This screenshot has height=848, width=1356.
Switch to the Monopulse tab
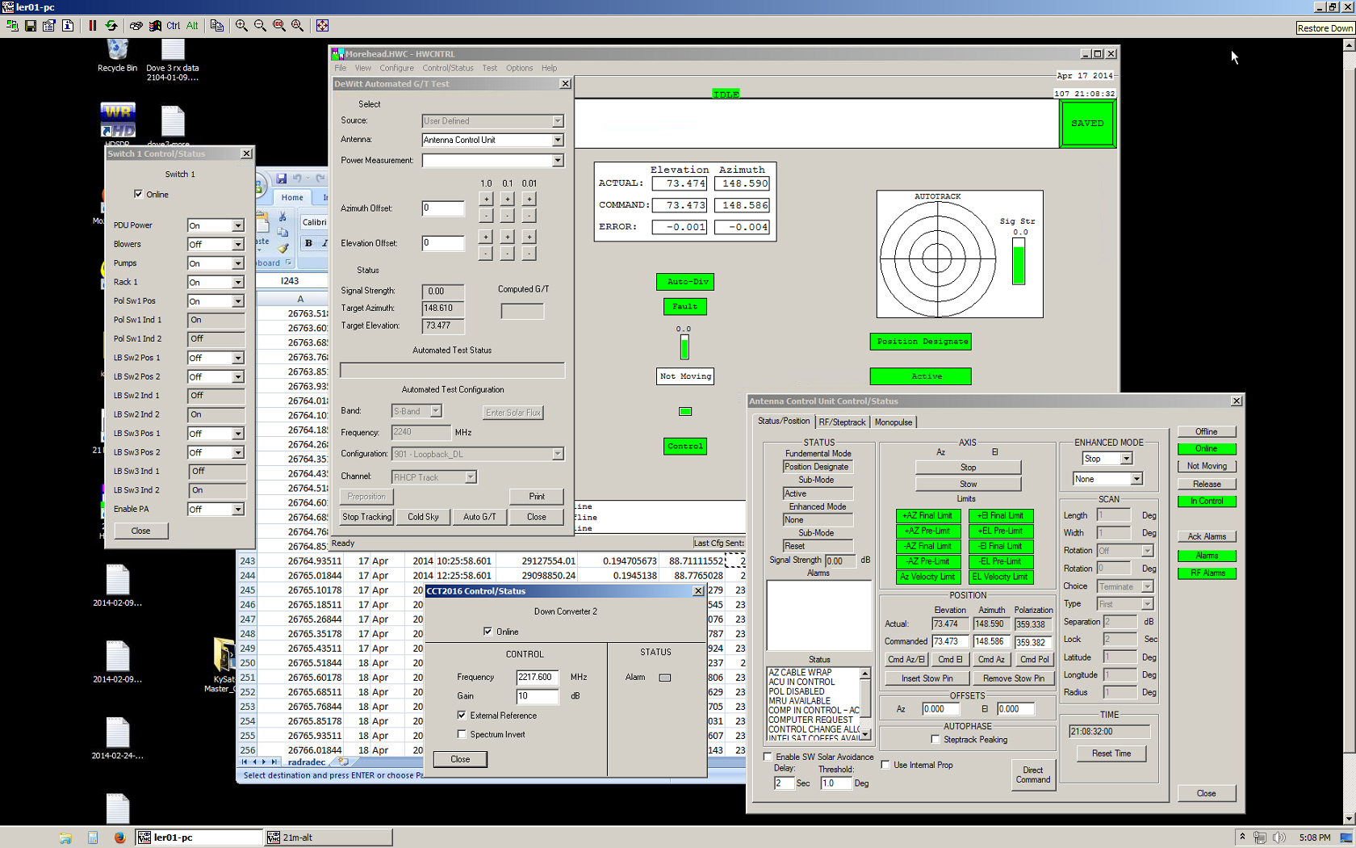click(x=894, y=422)
